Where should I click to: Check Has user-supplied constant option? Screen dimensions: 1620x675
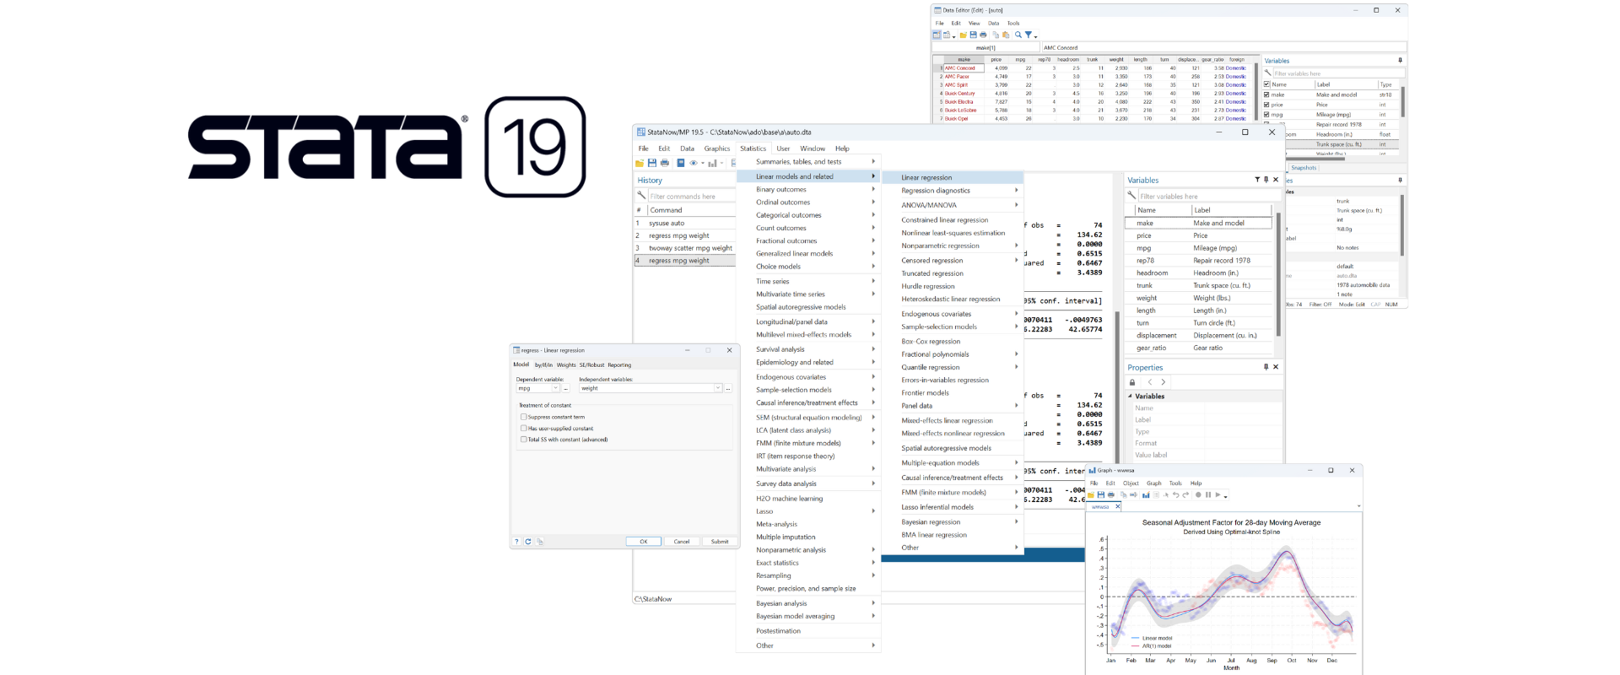click(524, 429)
